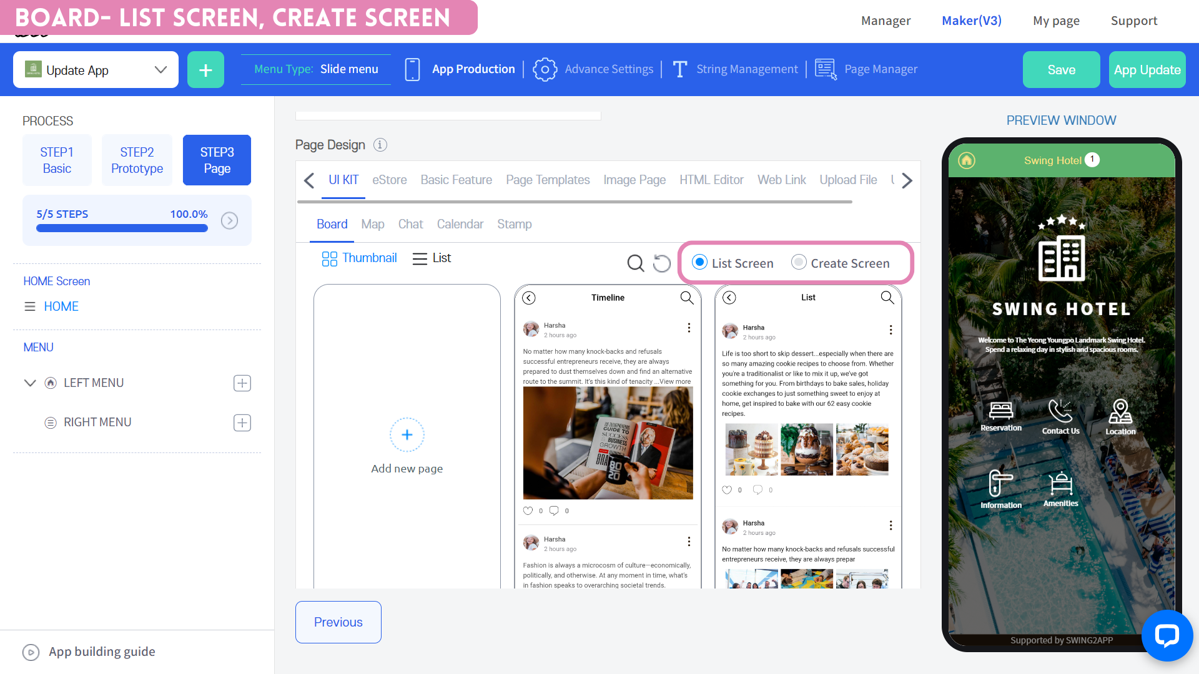Click the green plus add-app button
The height and width of the screenshot is (674, 1199).
205,70
